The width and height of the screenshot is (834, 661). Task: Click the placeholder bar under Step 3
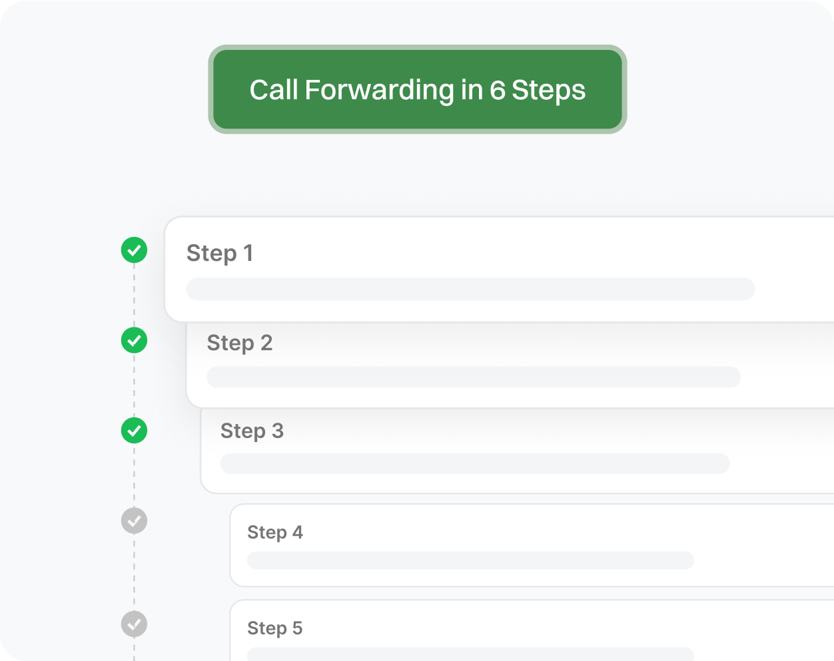tap(475, 464)
